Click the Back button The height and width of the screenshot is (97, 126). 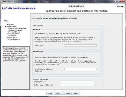click(50, 93)
